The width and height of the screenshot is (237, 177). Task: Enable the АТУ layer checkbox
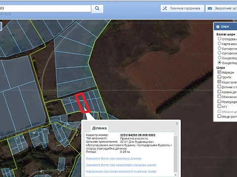219,106
